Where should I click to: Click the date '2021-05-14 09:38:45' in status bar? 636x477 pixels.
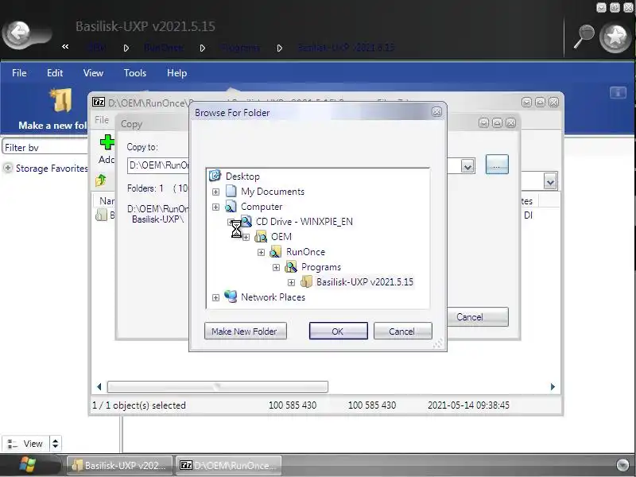(468, 405)
